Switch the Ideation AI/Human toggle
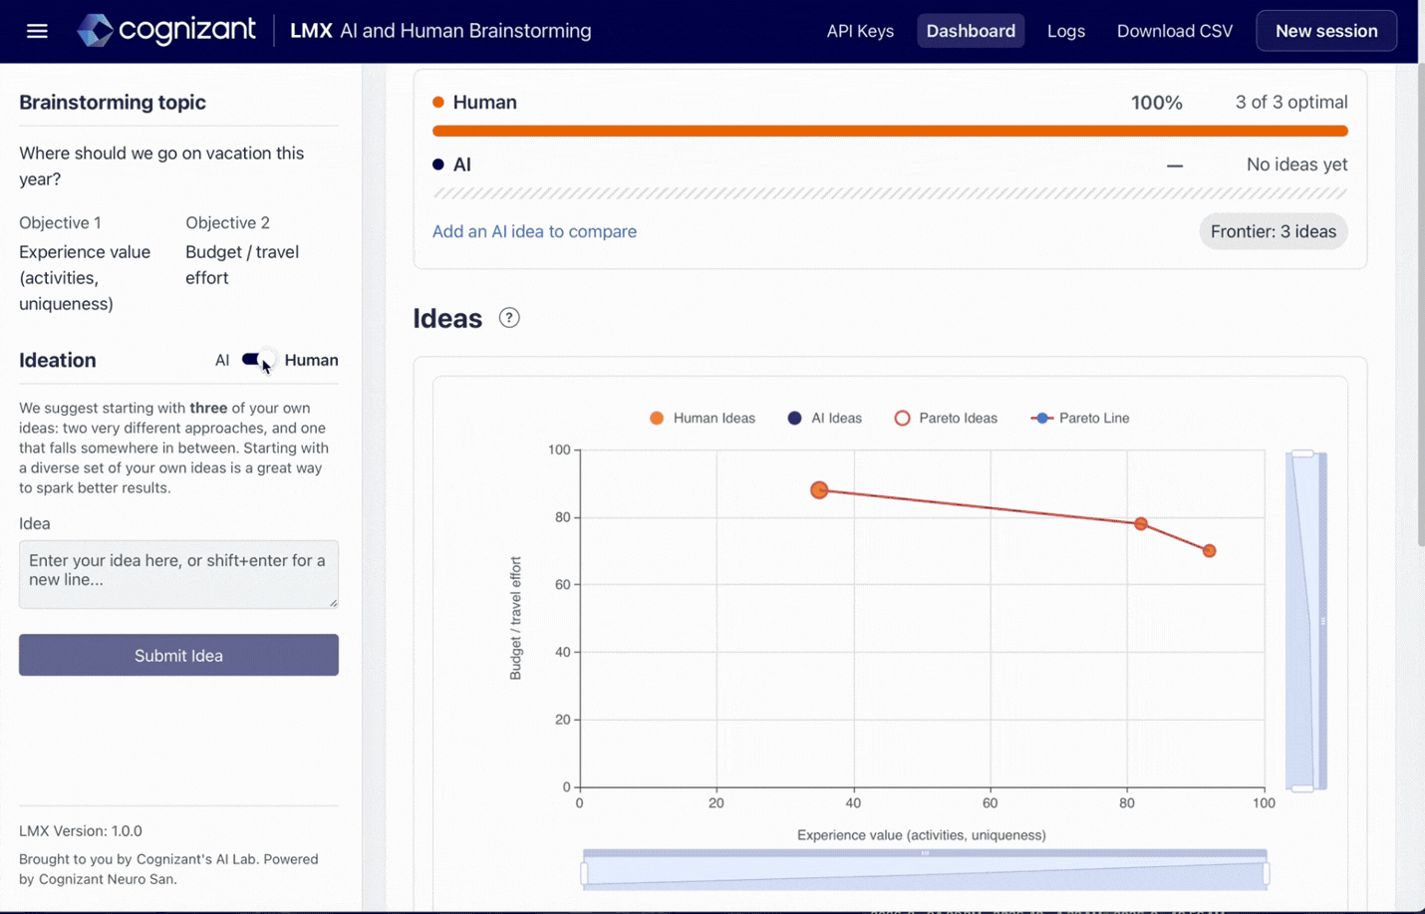1425x914 pixels. coord(257,360)
